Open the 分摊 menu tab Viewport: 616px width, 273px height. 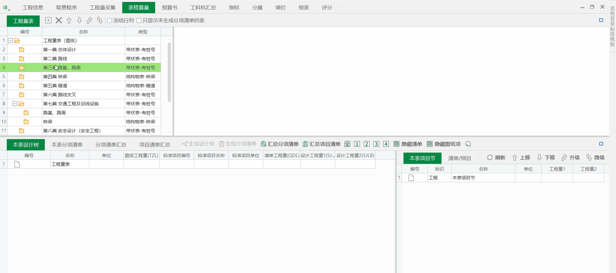(x=257, y=7)
